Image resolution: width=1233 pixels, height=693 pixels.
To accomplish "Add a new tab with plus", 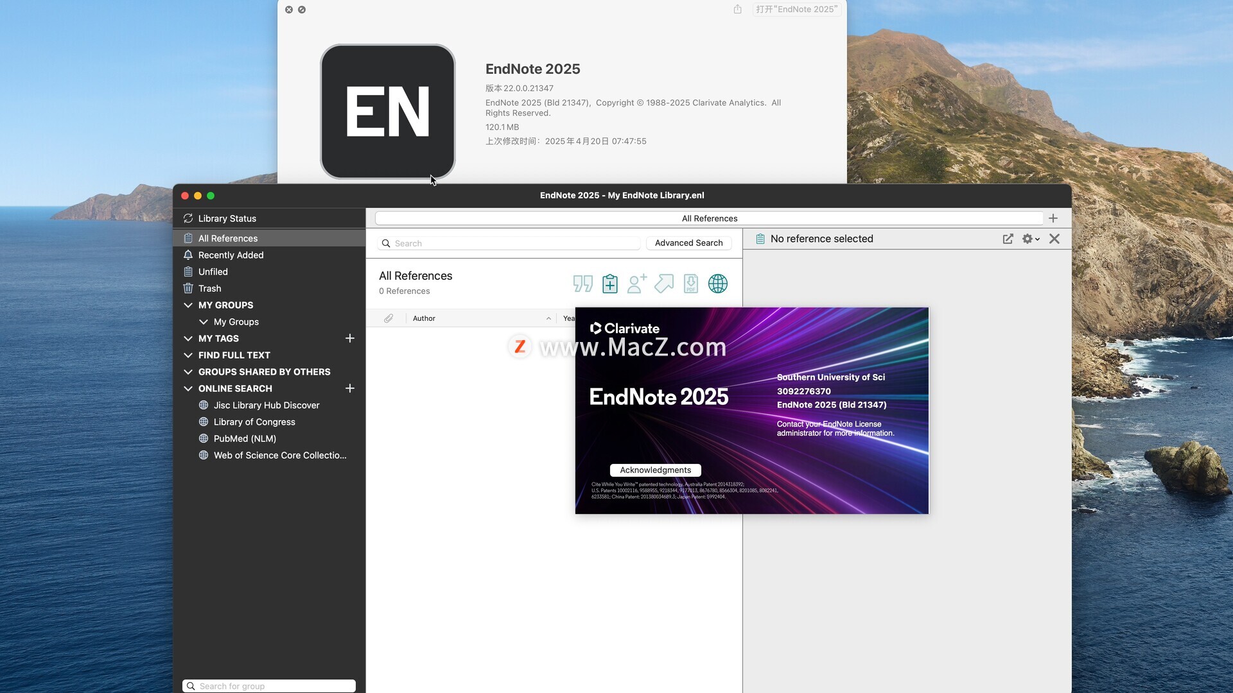I will click(x=1053, y=218).
